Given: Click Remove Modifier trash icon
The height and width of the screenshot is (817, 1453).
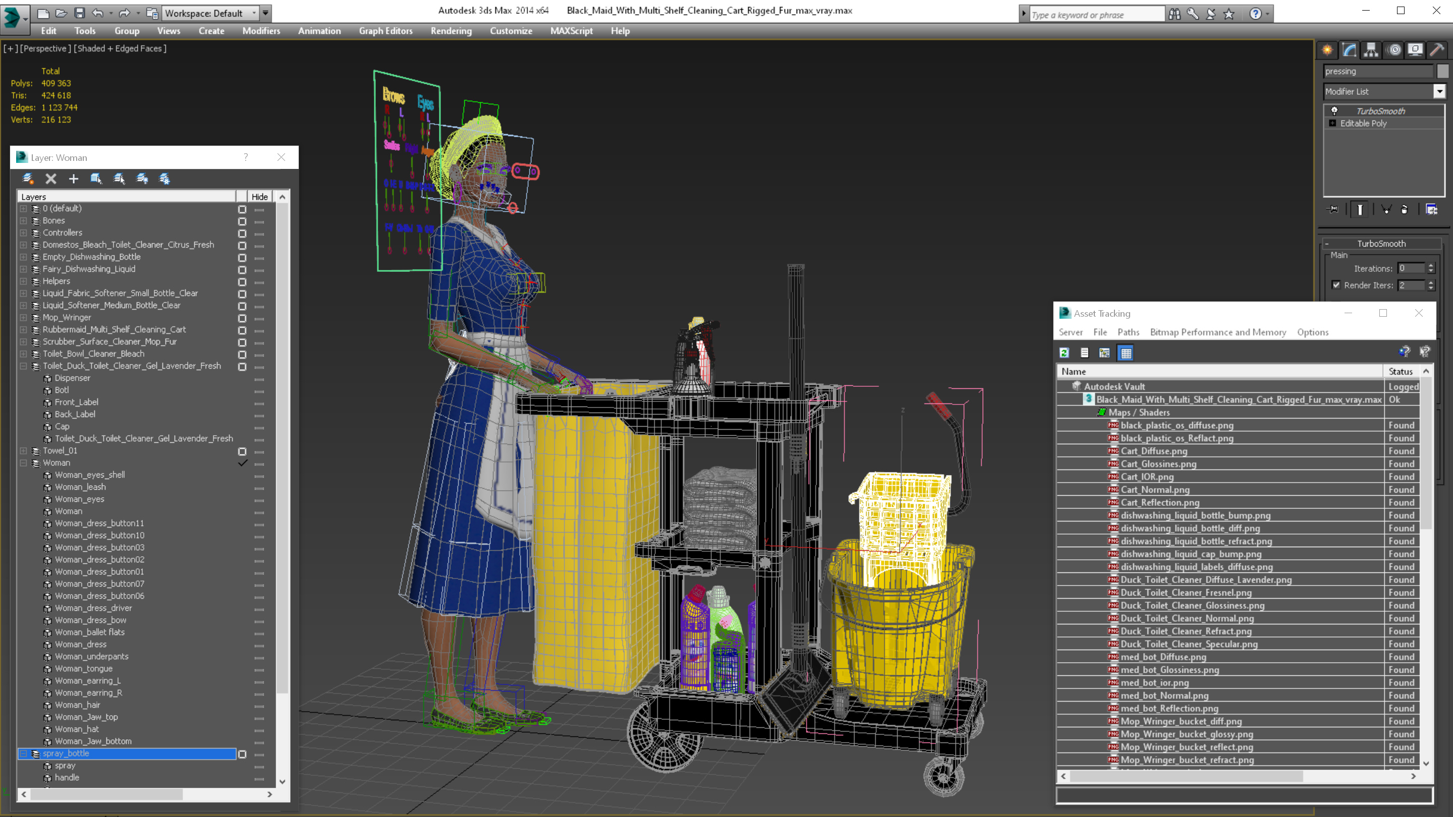Looking at the screenshot, I should (x=1405, y=210).
